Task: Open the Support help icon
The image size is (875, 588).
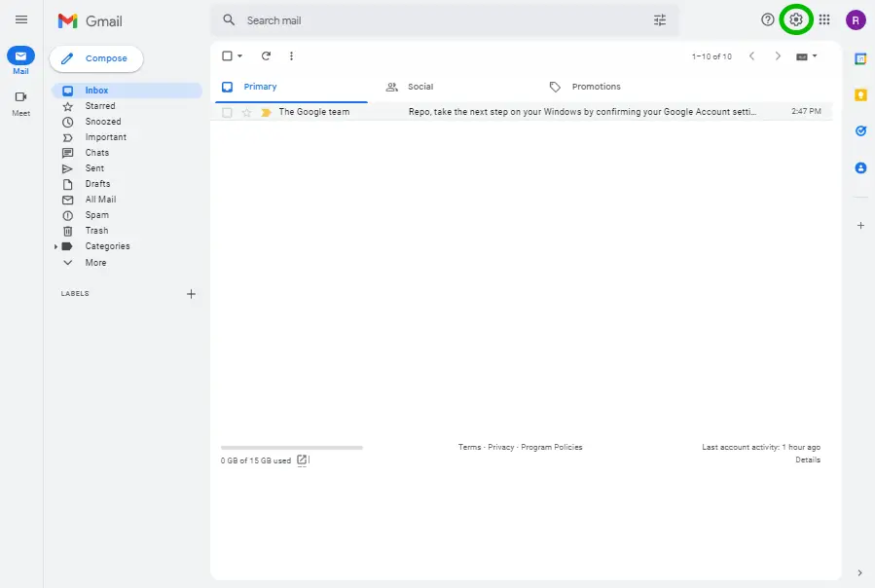Action: point(767,19)
